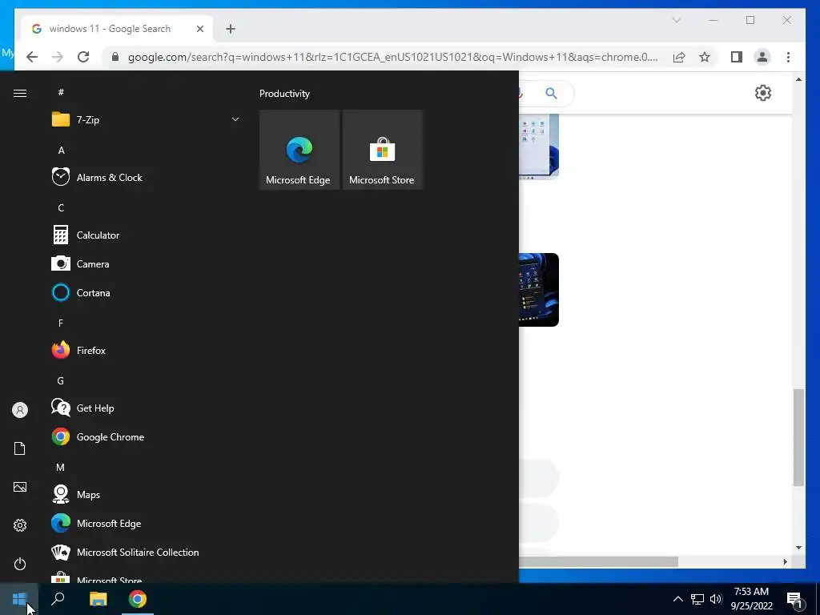Open the Power options button
This screenshot has width=820, height=615.
coord(20,564)
